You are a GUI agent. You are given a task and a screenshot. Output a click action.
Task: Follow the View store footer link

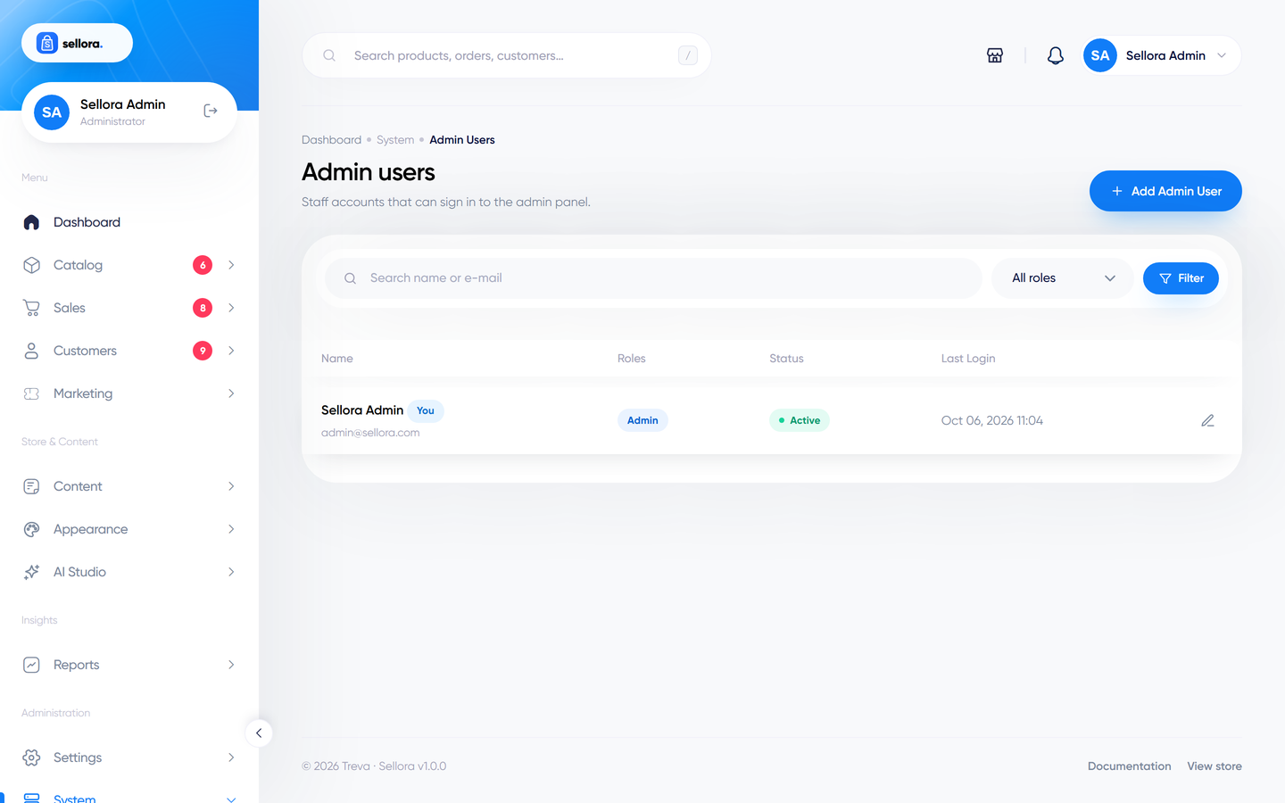point(1215,766)
